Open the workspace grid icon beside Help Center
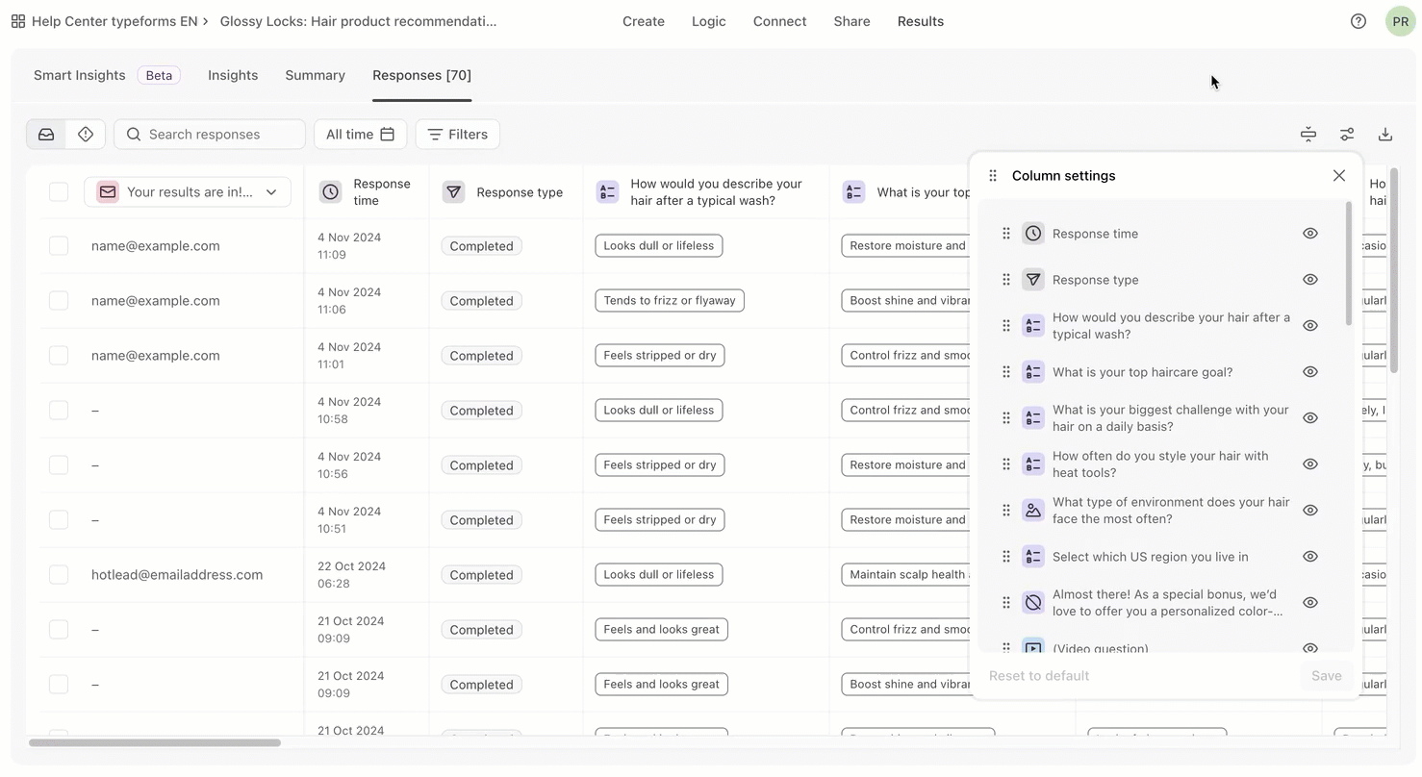Viewport: 1422px width, 777px height. coord(18,21)
